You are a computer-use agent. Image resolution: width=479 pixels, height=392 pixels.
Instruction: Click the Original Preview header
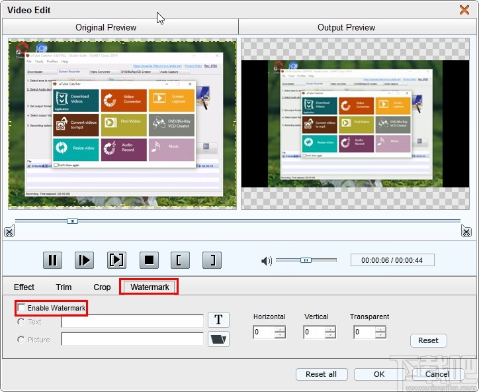[106, 28]
